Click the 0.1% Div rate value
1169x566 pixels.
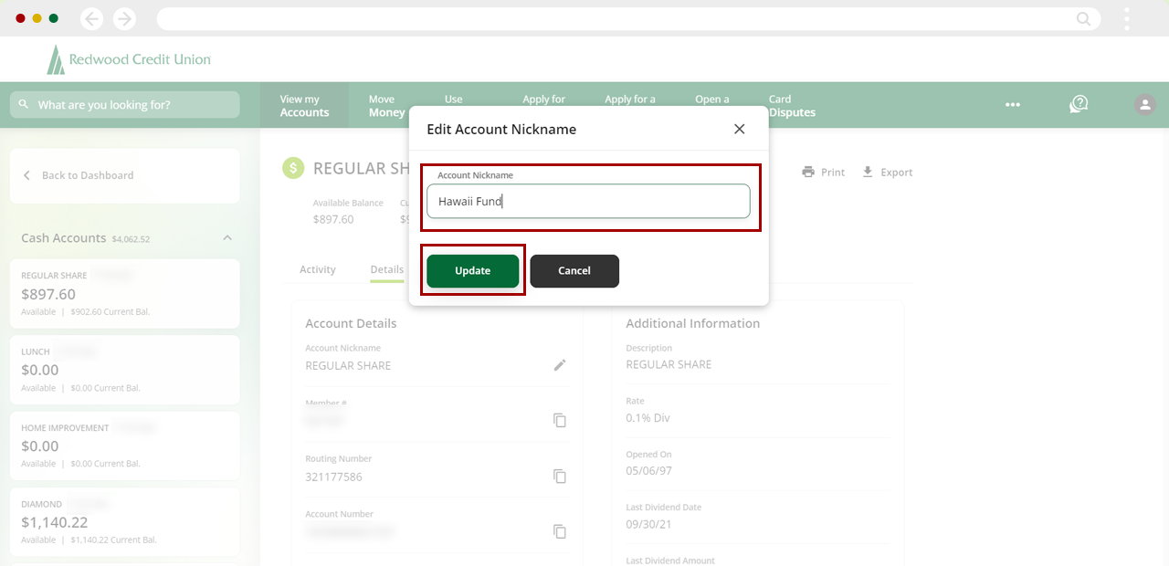click(648, 418)
